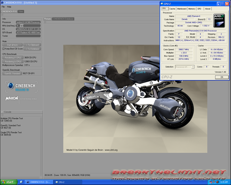This screenshot has height=185, width=231.
Task: Click the rendered motorcycle picture
Action: click(135, 99)
